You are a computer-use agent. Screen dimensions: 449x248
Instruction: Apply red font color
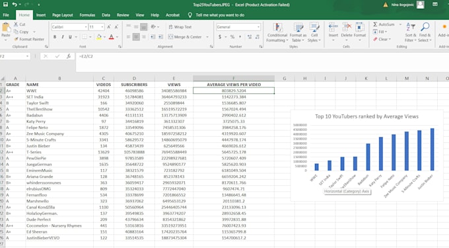click(112, 36)
